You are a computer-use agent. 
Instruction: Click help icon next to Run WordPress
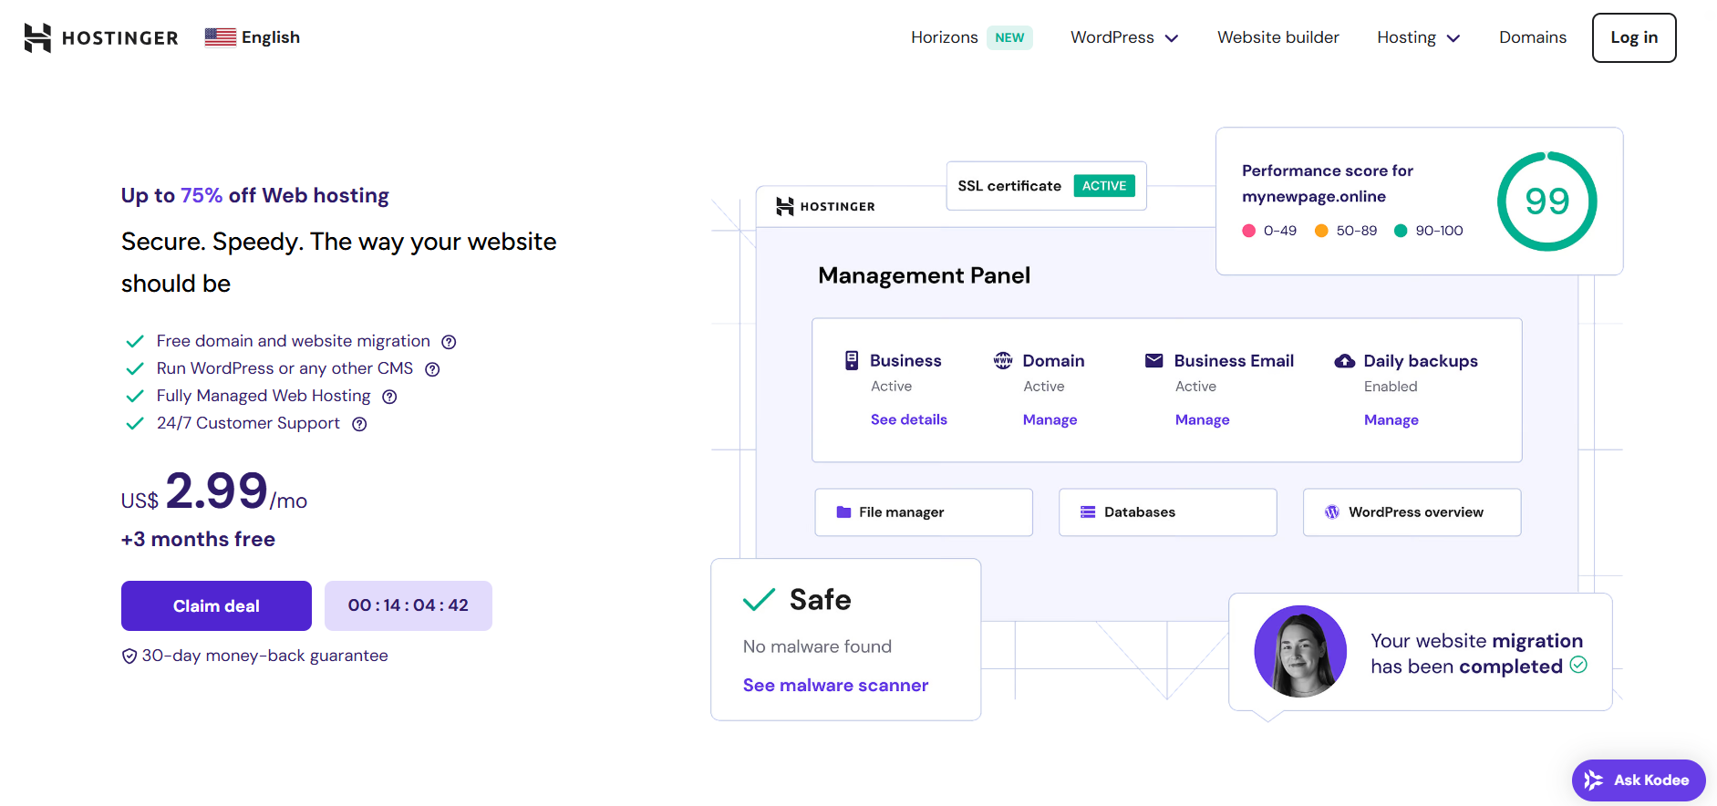pyautogui.click(x=432, y=369)
